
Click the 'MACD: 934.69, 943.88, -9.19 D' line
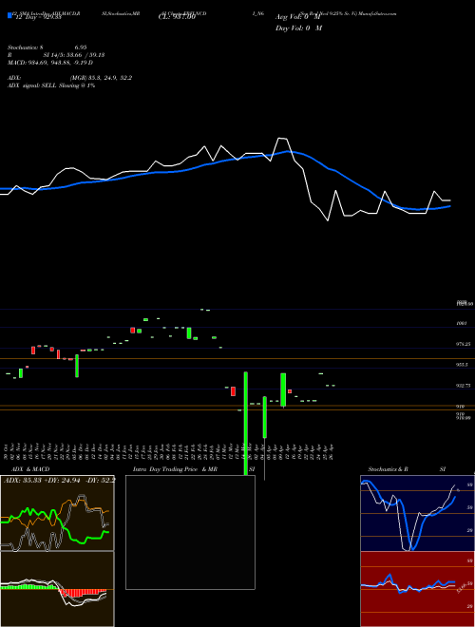[x=50, y=63]
